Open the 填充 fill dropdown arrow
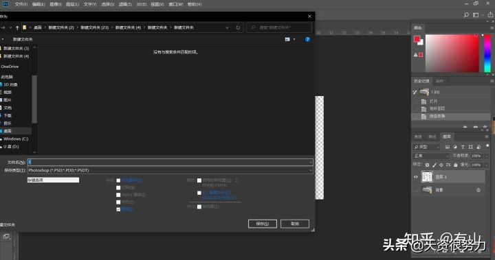The image size is (495, 260). [x=487, y=165]
